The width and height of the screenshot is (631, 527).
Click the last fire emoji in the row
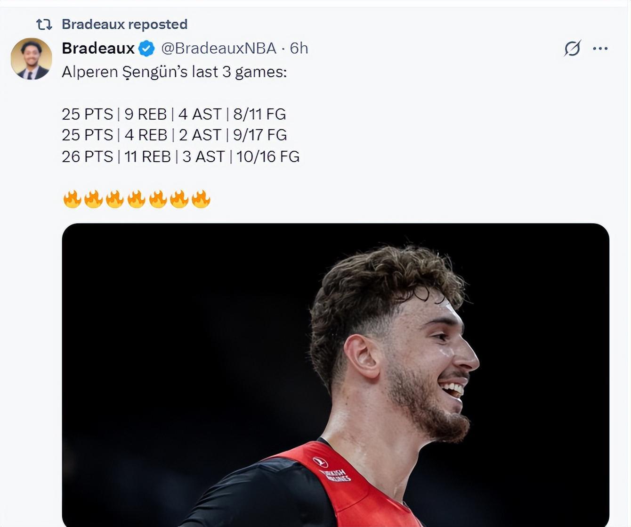click(201, 199)
